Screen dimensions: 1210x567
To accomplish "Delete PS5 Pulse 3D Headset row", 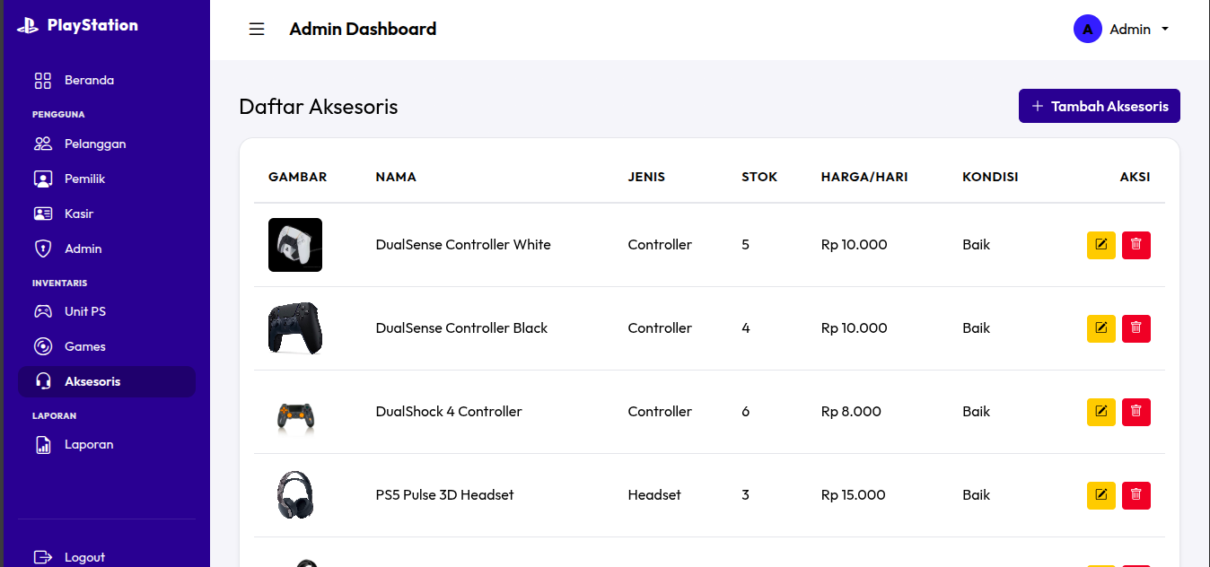I will pyautogui.click(x=1136, y=495).
